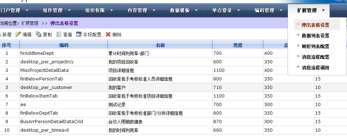Open the 单点登录 menu
Screen dimensions: 347x137
click(222, 10)
